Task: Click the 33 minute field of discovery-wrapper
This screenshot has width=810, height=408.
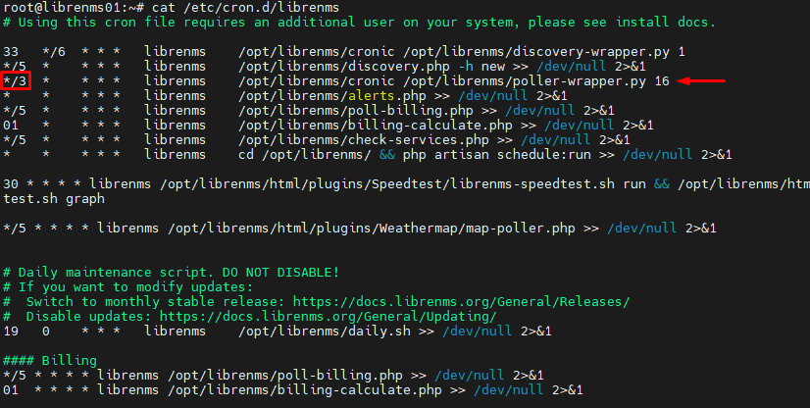Action: (x=11, y=52)
